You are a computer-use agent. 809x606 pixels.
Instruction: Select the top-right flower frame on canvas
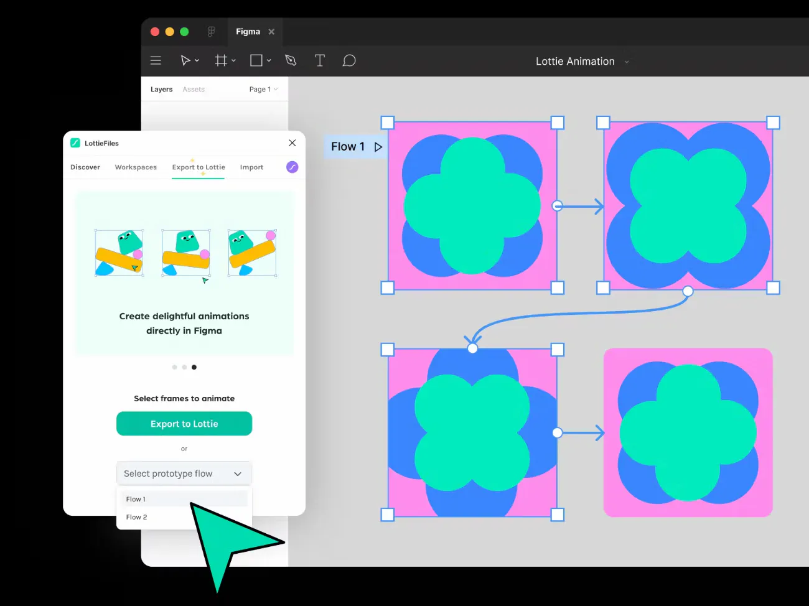[x=688, y=205]
